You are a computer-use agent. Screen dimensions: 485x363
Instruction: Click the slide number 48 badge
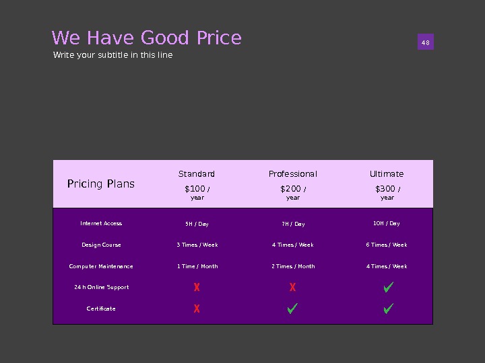pyautogui.click(x=425, y=43)
